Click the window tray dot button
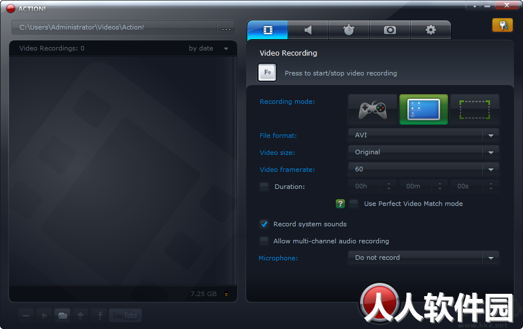Screen dimensions: 523x329 474,6
